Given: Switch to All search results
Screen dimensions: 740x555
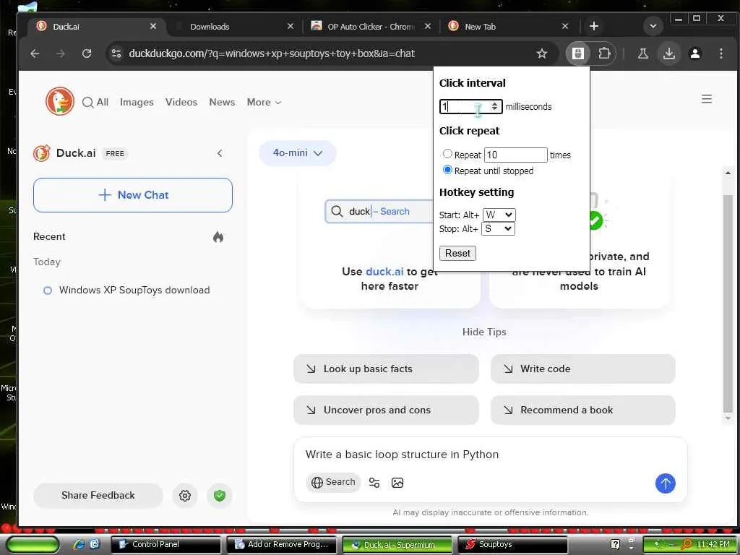Looking at the screenshot, I should [x=95, y=102].
